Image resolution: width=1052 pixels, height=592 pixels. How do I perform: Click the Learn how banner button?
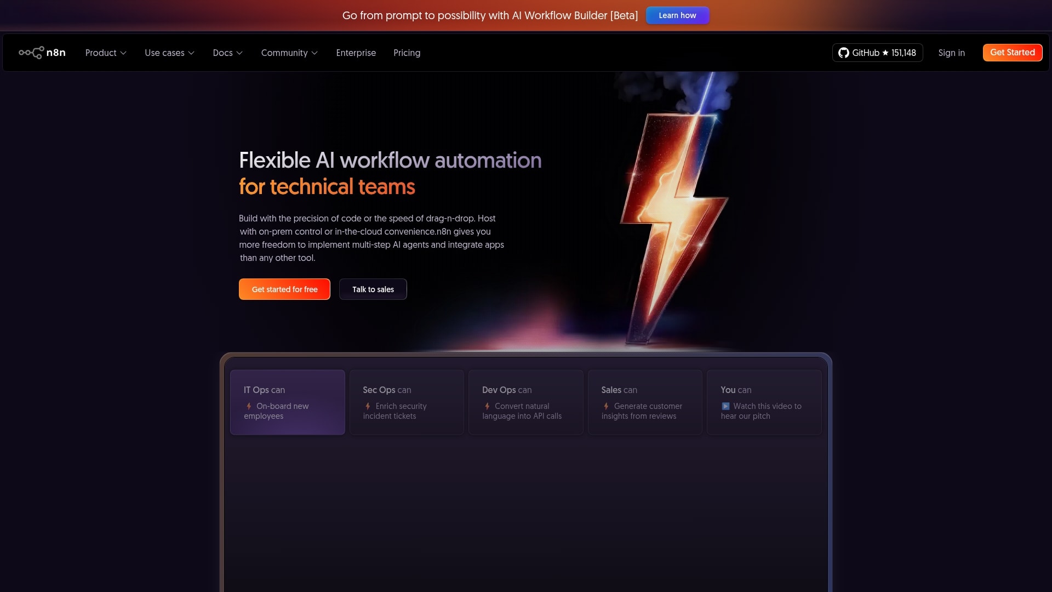(677, 15)
